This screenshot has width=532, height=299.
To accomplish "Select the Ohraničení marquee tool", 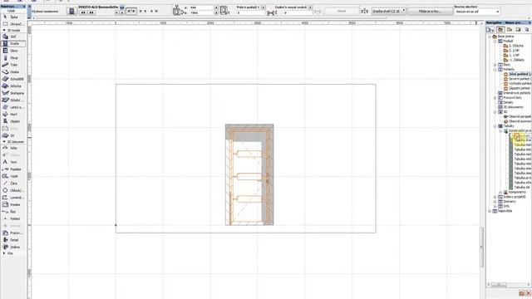I will pos(13,24).
